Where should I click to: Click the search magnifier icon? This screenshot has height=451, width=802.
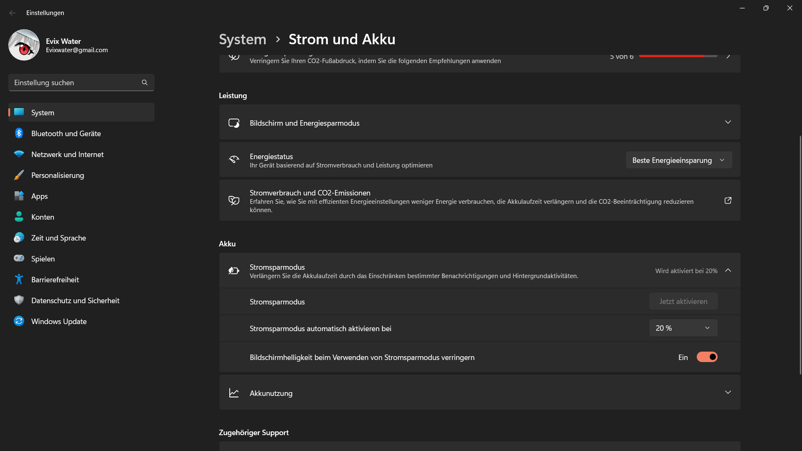point(145,83)
